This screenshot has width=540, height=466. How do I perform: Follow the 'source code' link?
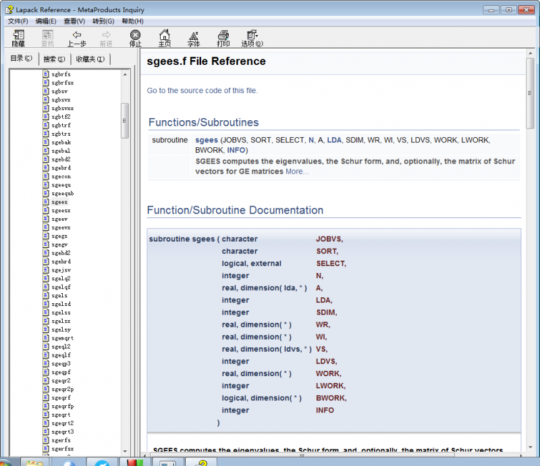coord(193,90)
